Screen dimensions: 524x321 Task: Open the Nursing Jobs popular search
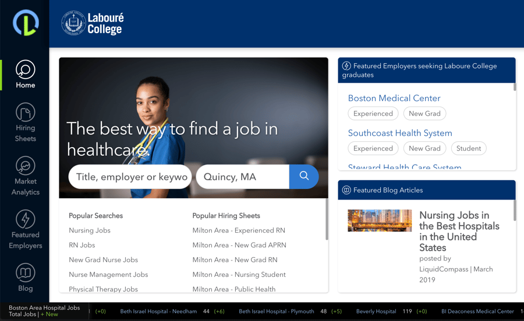point(90,230)
